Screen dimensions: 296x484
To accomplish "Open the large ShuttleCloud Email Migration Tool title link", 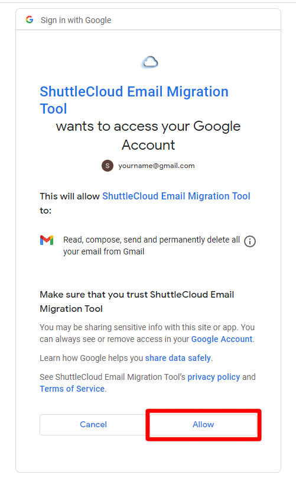I will click(x=134, y=100).
